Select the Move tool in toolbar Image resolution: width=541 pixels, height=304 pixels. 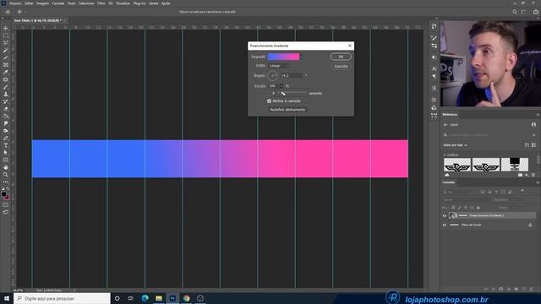pyautogui.click(x=6, y=28)
